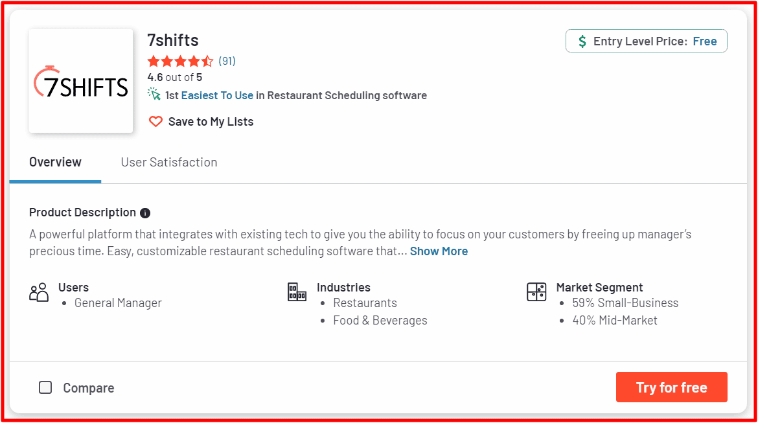This screenshot has height=423, width=758.
Task: Open the 7SHIFTS logo thumbnail
Action: tap(81, 81)
